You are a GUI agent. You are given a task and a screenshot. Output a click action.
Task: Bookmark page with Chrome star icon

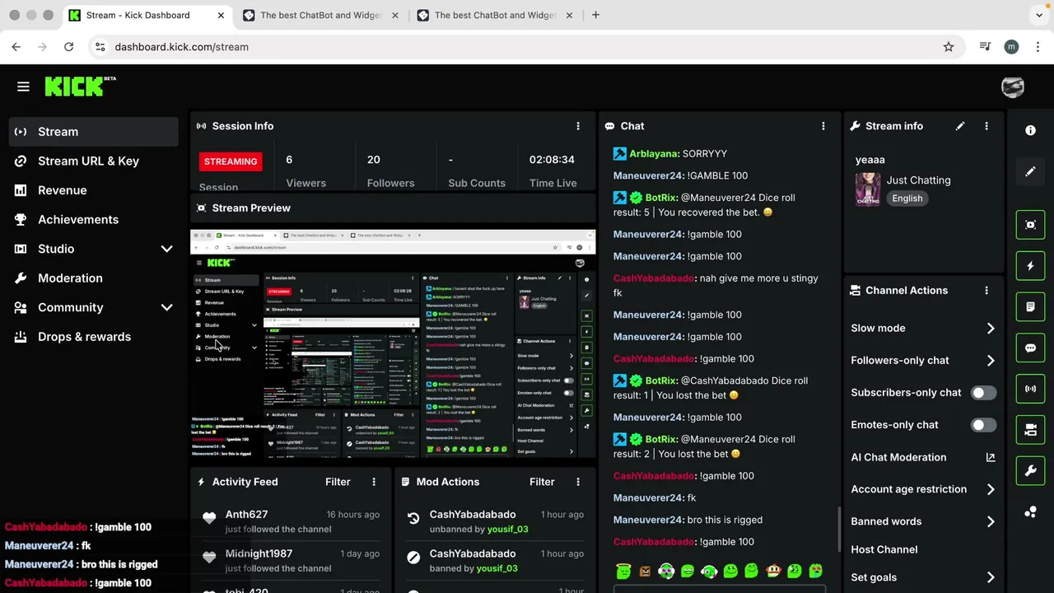click(x=949, y=47)
